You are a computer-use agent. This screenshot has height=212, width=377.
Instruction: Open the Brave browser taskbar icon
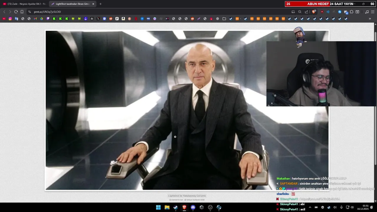184,207
